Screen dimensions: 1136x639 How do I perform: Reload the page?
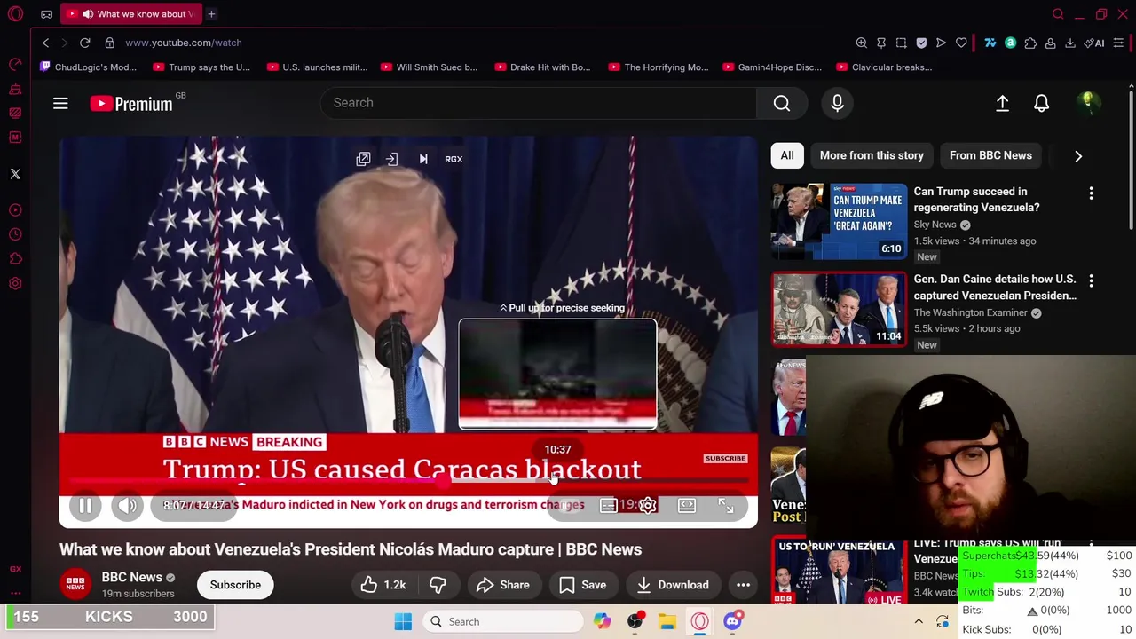85,43
